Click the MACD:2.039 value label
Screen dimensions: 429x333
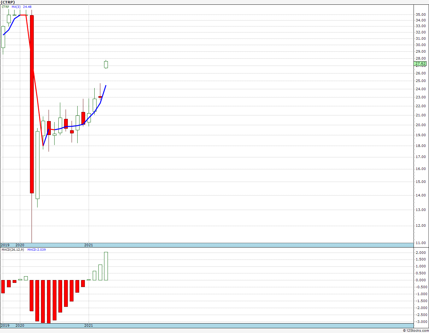pyautogui.click(x=37, y=249)
